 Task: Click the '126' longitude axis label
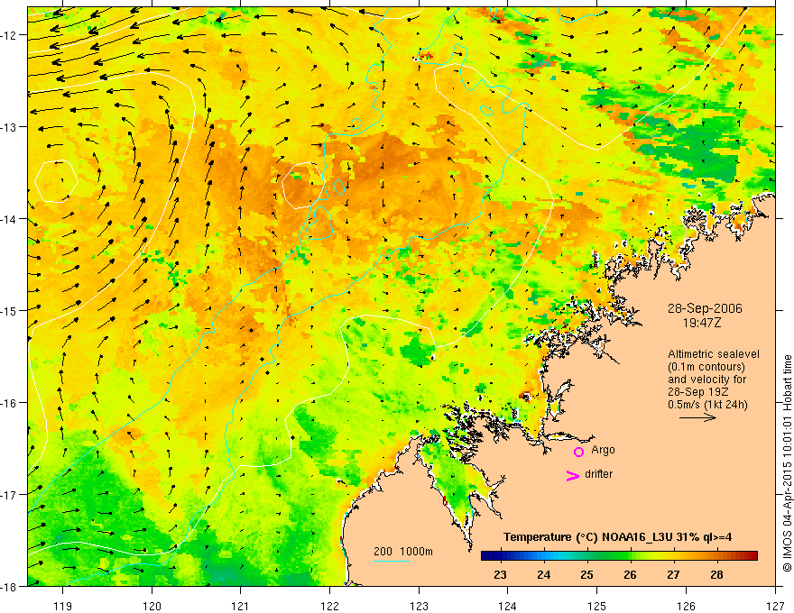coord(686,606)
